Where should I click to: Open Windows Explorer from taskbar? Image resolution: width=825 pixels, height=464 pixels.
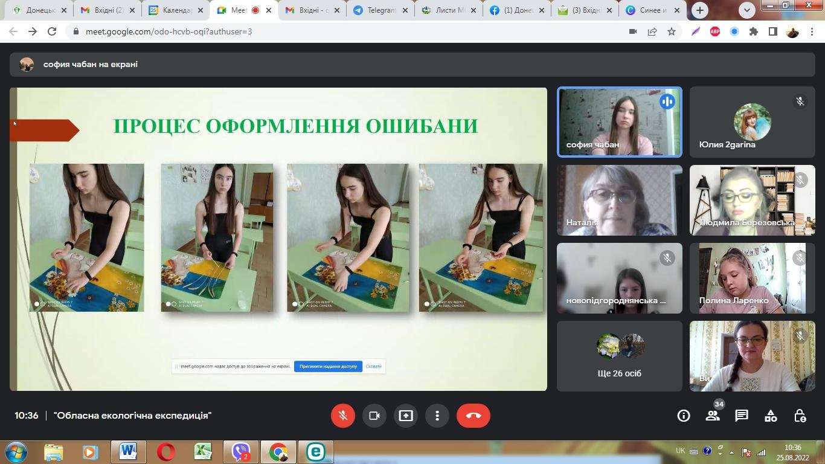click(x=53, y=452)
